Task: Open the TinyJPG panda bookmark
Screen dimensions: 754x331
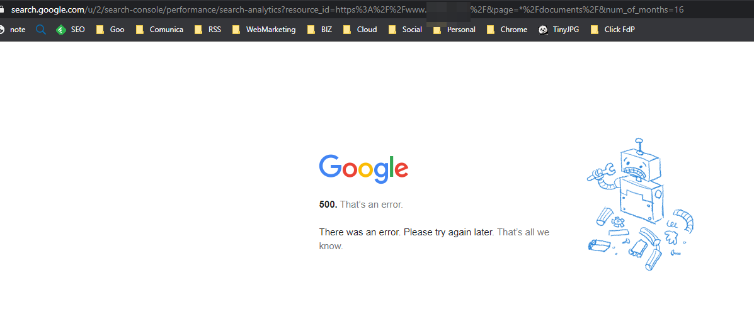Action: point(559,30)
